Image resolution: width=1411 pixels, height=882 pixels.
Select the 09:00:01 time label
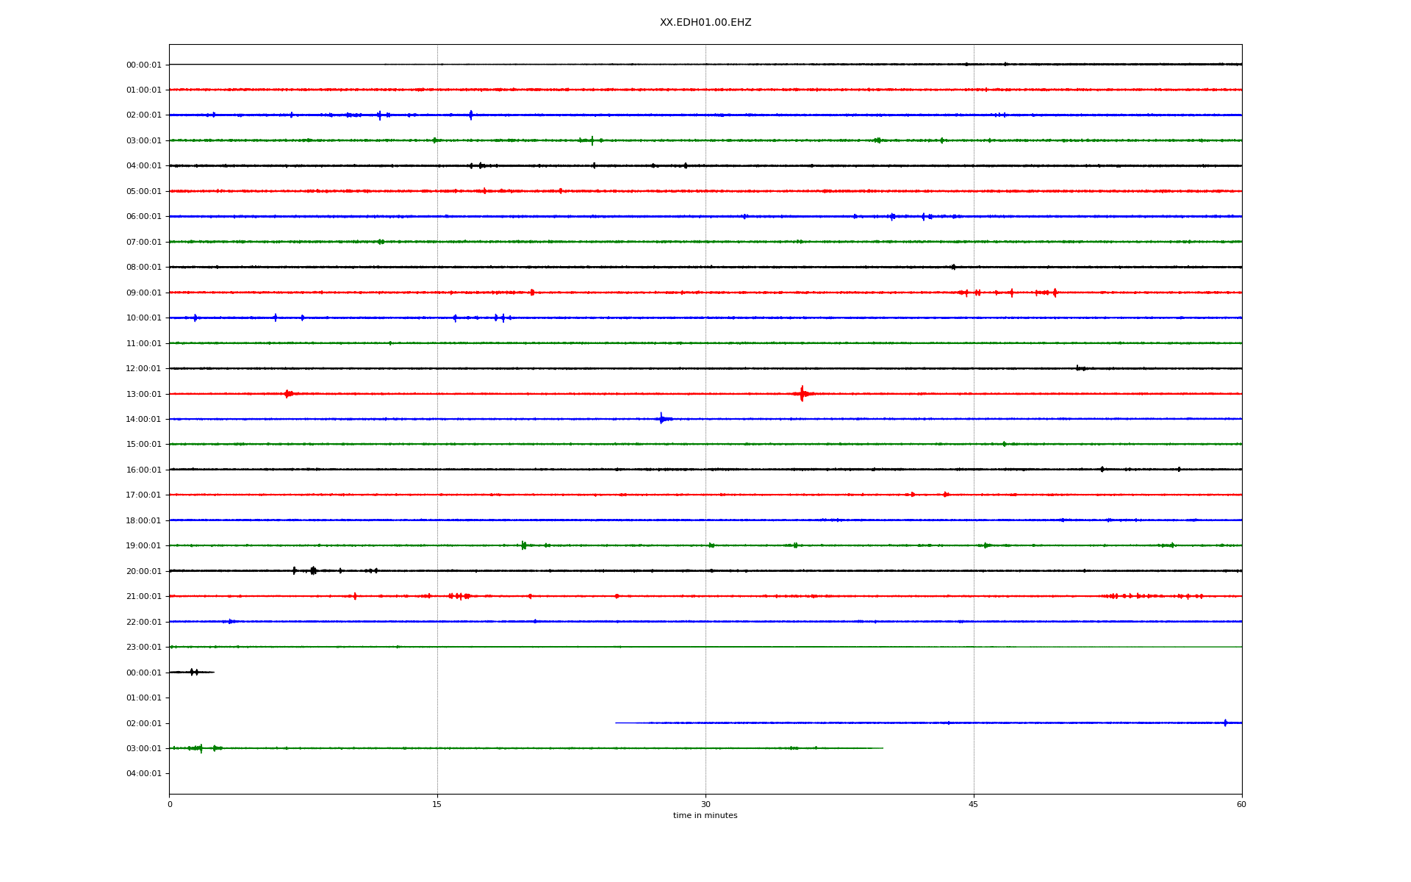click(x=143, y=293)
